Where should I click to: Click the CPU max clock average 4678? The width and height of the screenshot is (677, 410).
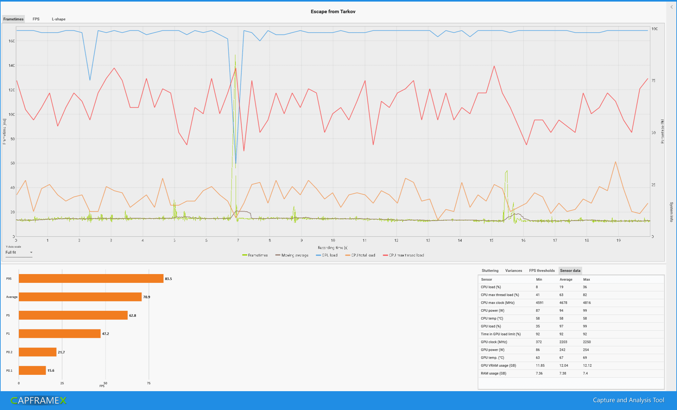563,303
